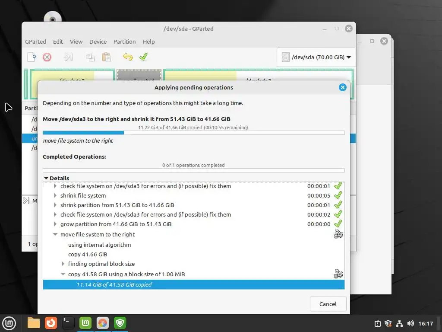The width and height of the screenshot is (442, 332).
Task: Click the disk icon in device selector
Action: 286,57
